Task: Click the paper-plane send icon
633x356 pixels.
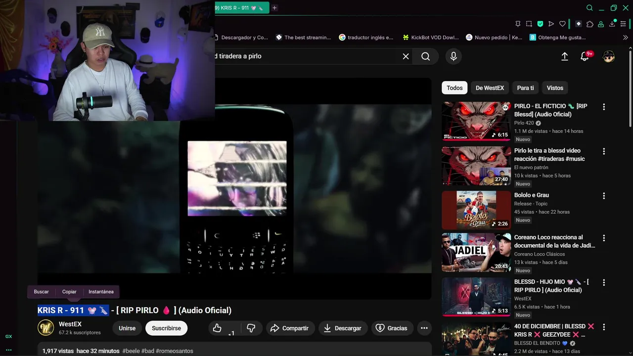Action: (551, 24)
